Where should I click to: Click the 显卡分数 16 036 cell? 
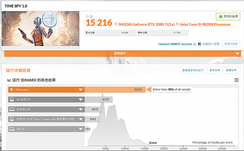pos(110,33)
